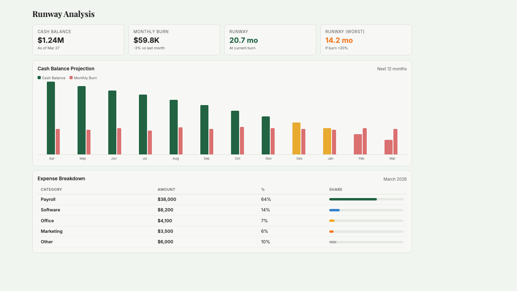Click the Payroll share progress bar

tap(366, 199)
